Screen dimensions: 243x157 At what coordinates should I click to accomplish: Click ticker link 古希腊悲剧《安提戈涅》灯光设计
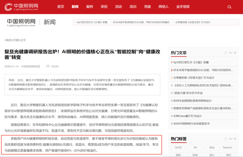click(x=193, y=22)
